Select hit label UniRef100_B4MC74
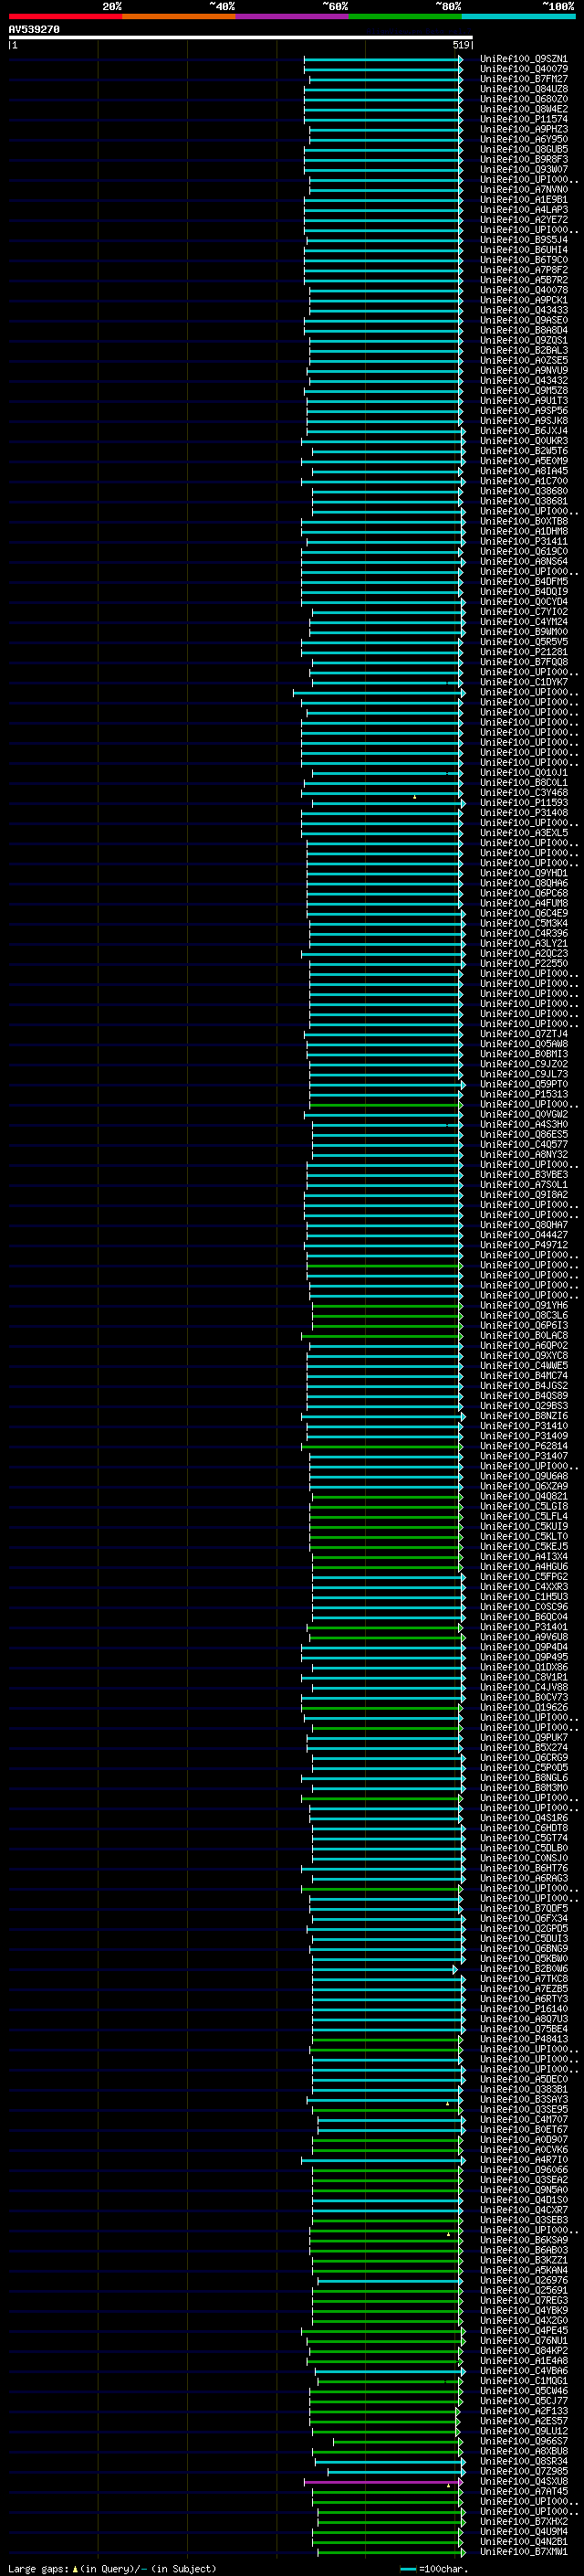Screen dimensions: 584x2576 [x=524, y=1375]
